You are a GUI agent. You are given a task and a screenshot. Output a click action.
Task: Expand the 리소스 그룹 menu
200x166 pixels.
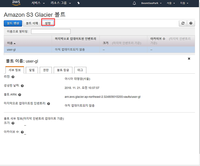(61, 3)
